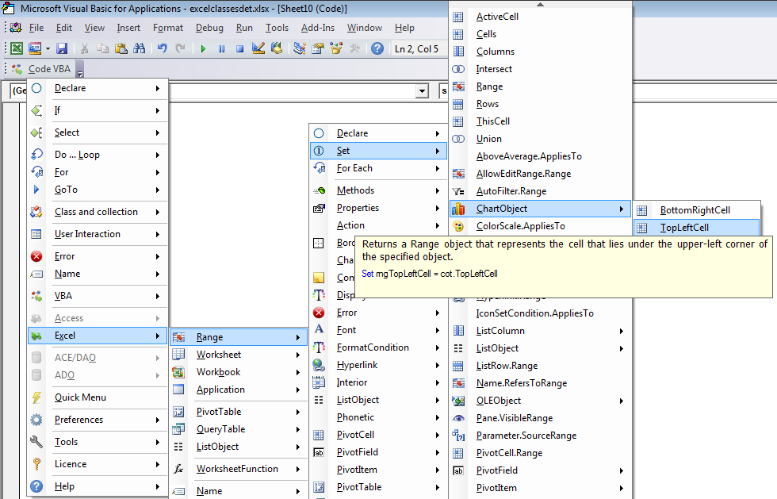This screenshot has width=777, height=499.
Task: Choose Intersect from Set list
Action: coord(540,69)
